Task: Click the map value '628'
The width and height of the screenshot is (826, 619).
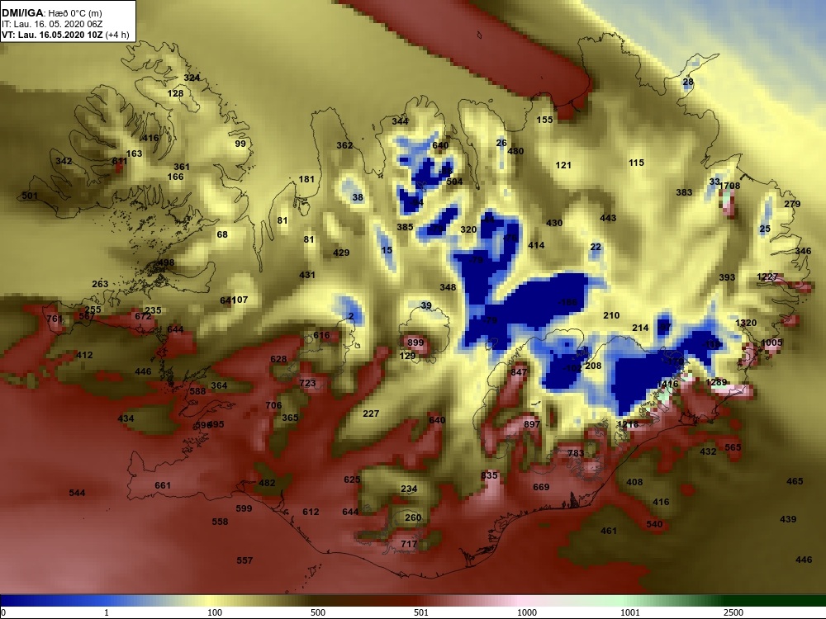Action: pyautogui.click(x=278, y=360)
